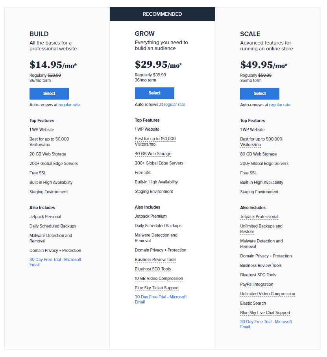Click Jetpack Professional tooltip text
The height and width of the screenshot is (357, 327).
pos(259,217)
